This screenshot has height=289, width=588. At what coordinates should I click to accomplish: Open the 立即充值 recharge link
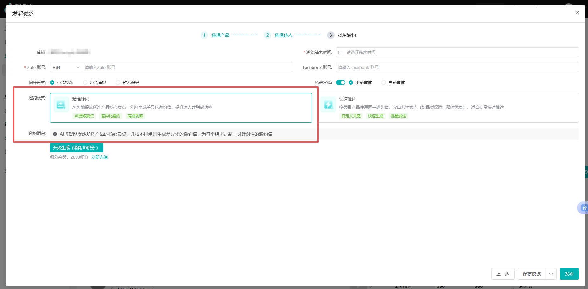(99, 157)
